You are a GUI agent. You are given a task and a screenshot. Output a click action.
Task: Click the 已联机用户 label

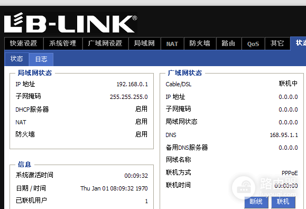pyautogui.click(x=31, y=200)
